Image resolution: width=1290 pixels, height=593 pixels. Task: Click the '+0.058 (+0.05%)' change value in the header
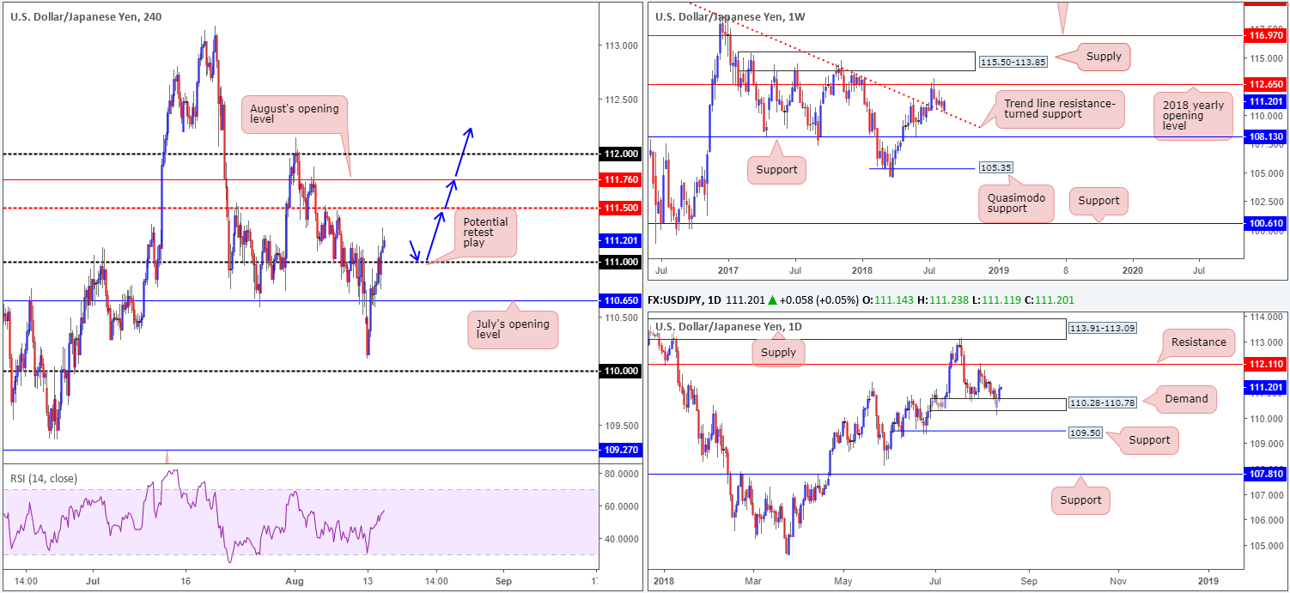point(822,300)
